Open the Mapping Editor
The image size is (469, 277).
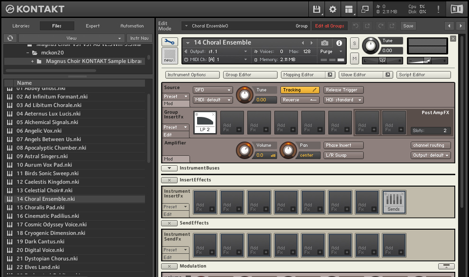click(304, 75)
